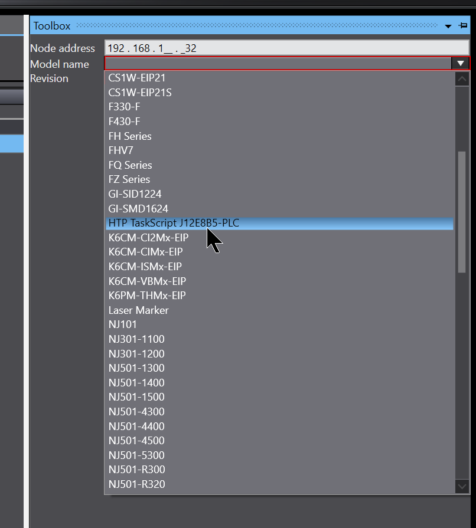The height and width of the screenshot is (528, 476).
Task: Pick K6CM-CI2Mx-EIP from the list
Action: [x=279, y=237]
